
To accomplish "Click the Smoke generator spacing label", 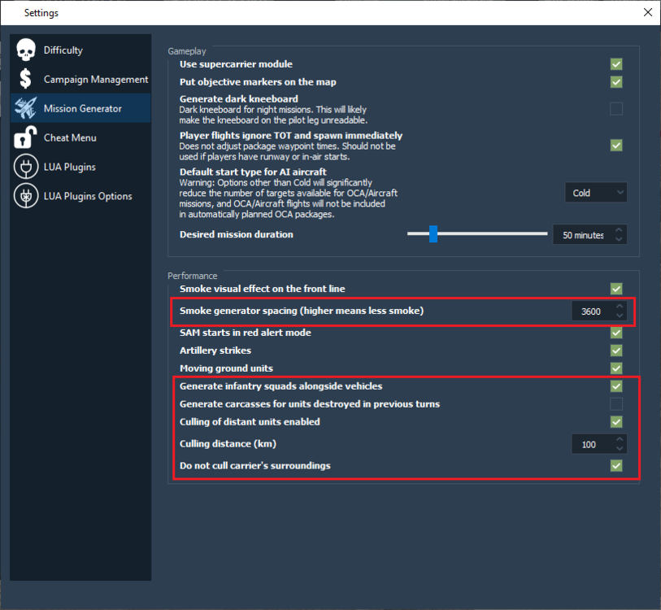I will point(302,311).
